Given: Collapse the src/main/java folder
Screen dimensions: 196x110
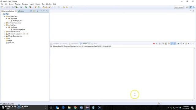Looking at the screenshot, I should (4, 16).
